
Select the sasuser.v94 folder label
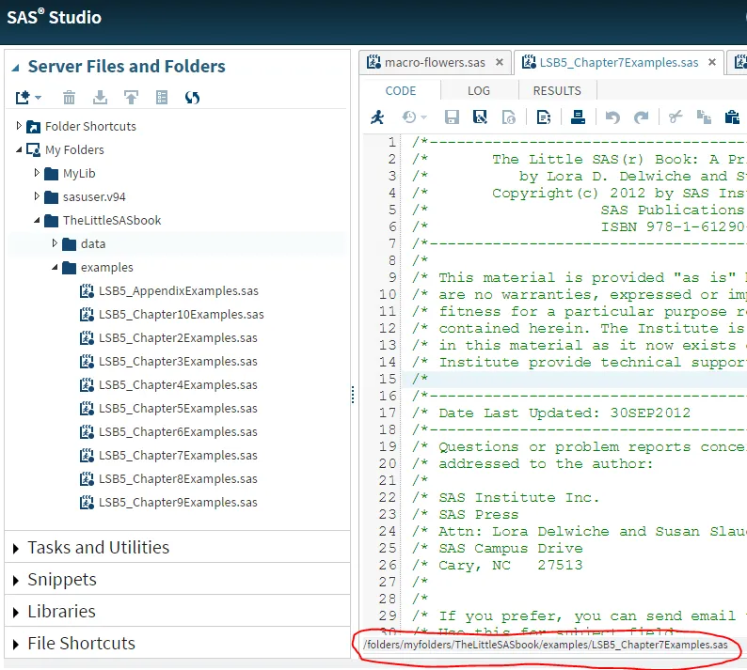tap(94, 196)
